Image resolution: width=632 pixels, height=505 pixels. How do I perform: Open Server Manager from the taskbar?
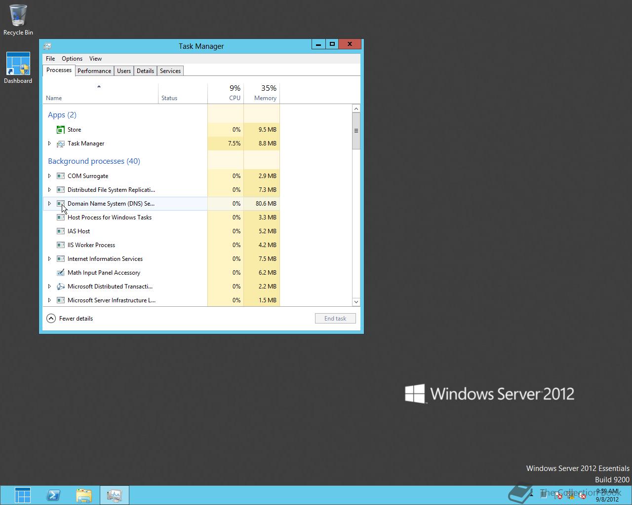(x=23, y=495)
